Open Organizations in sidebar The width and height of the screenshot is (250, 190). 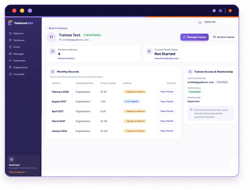20,68
